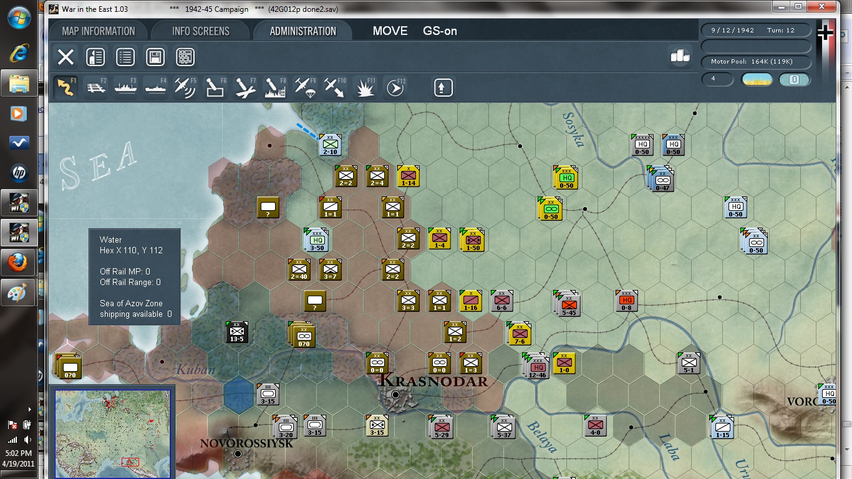Click the wheat-field weather indicator

(757, 79)
